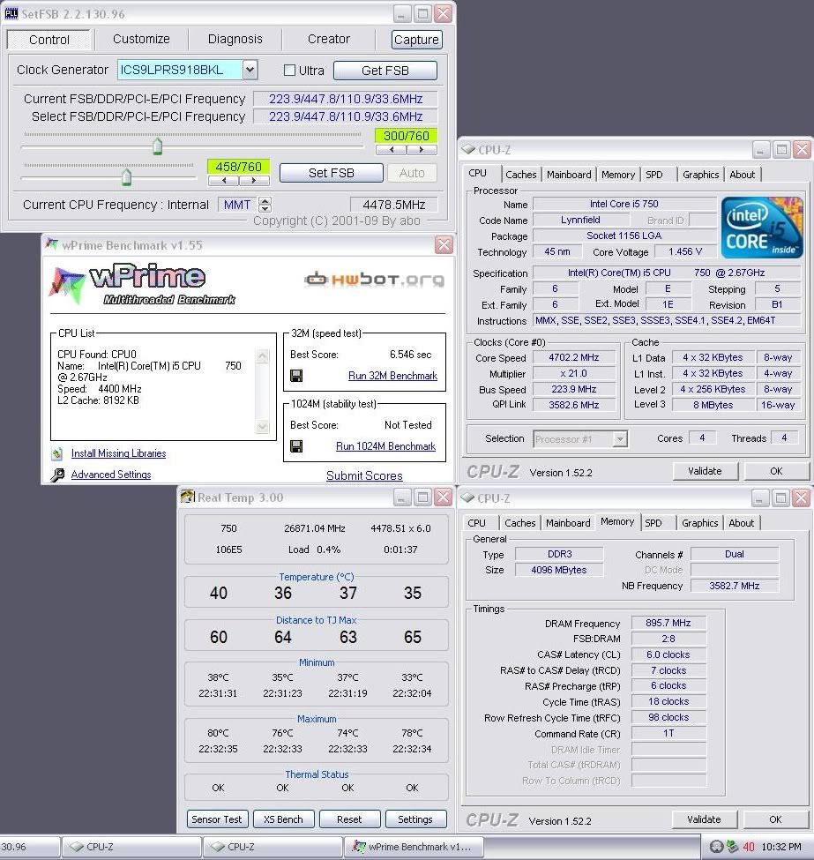Click right arrow under 458/760 in SetFSB
Image resolution: width=814 pixels, height=860 pixels.
click(253, 181)
